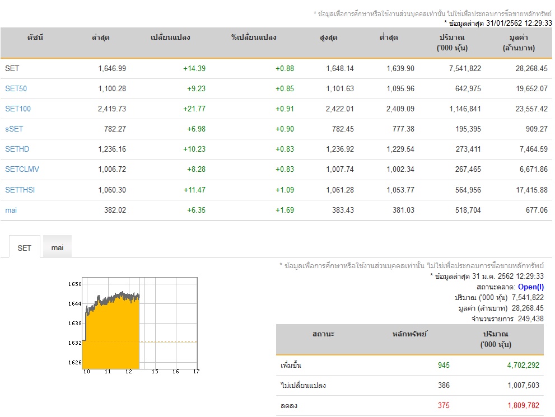Click the SET row last value 1,646.99

pyautogui.click(x=112, y=68)
